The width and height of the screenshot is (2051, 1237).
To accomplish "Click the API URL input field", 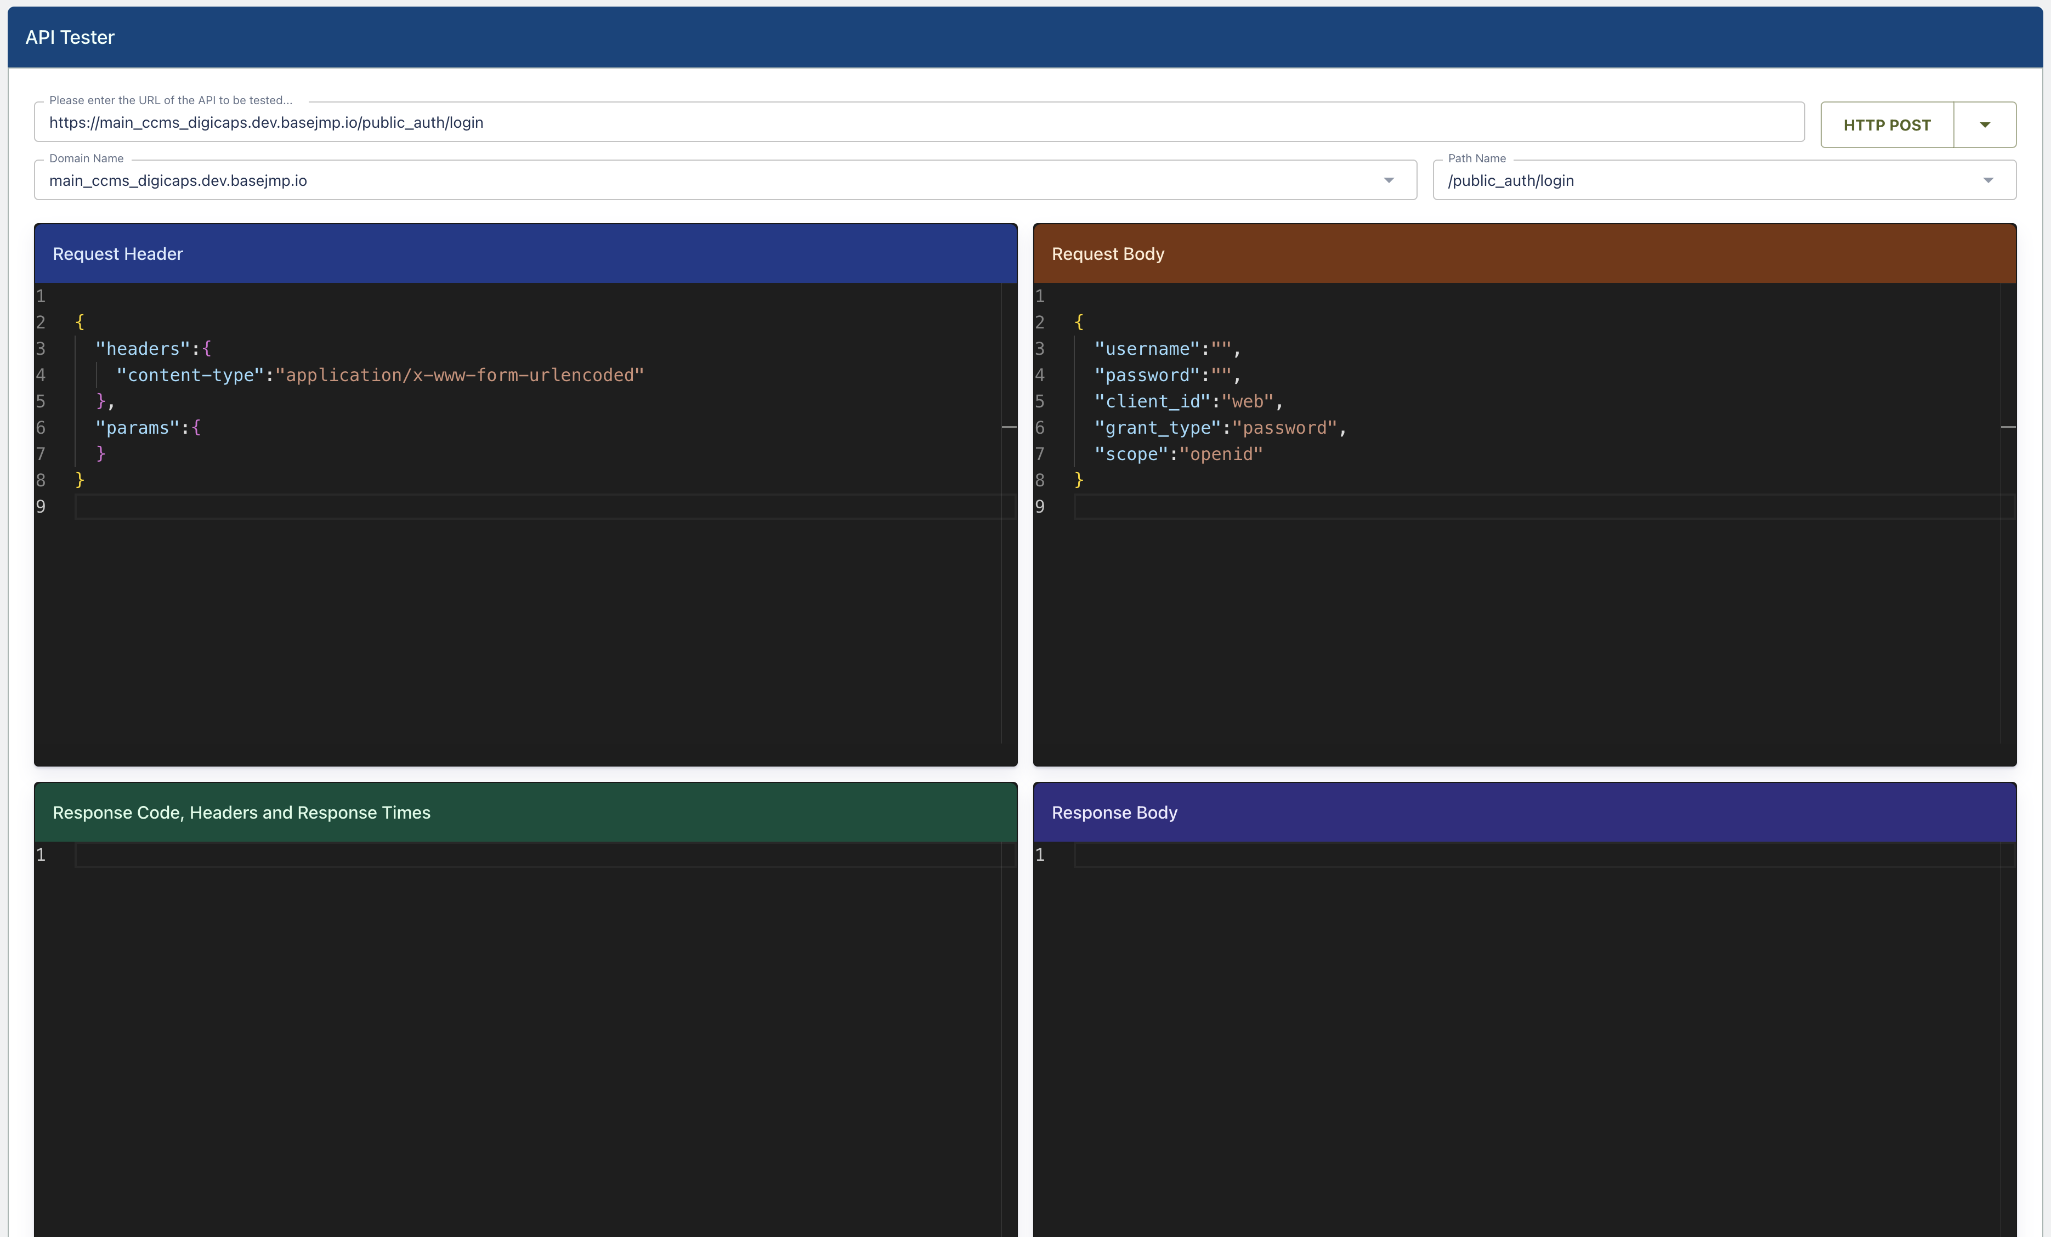I will [916, 122].
